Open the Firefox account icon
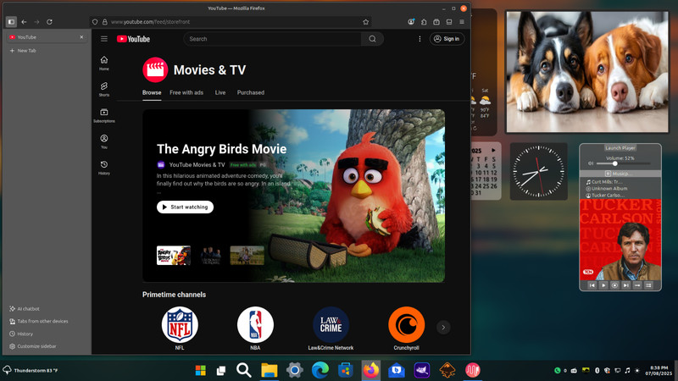The width and height of the screenshot is (678, 381). coord(411,22)
